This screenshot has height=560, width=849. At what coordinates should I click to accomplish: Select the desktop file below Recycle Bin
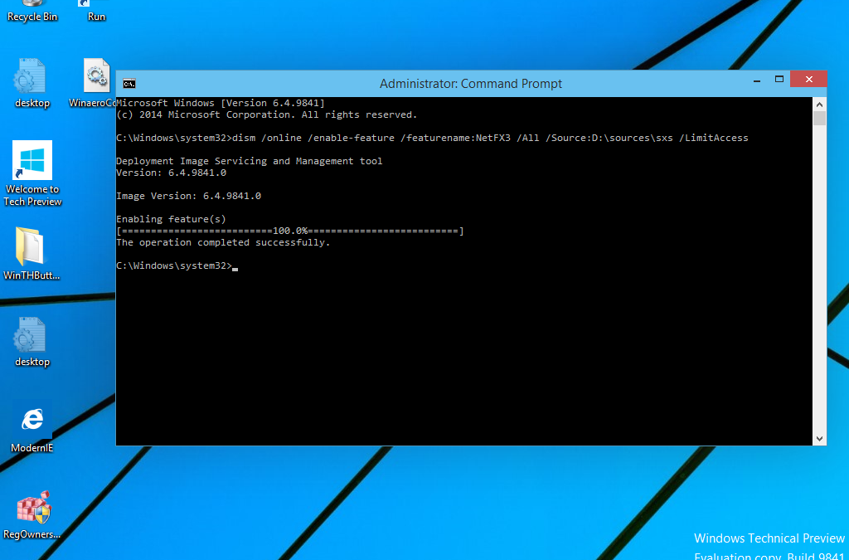point(32,83)
